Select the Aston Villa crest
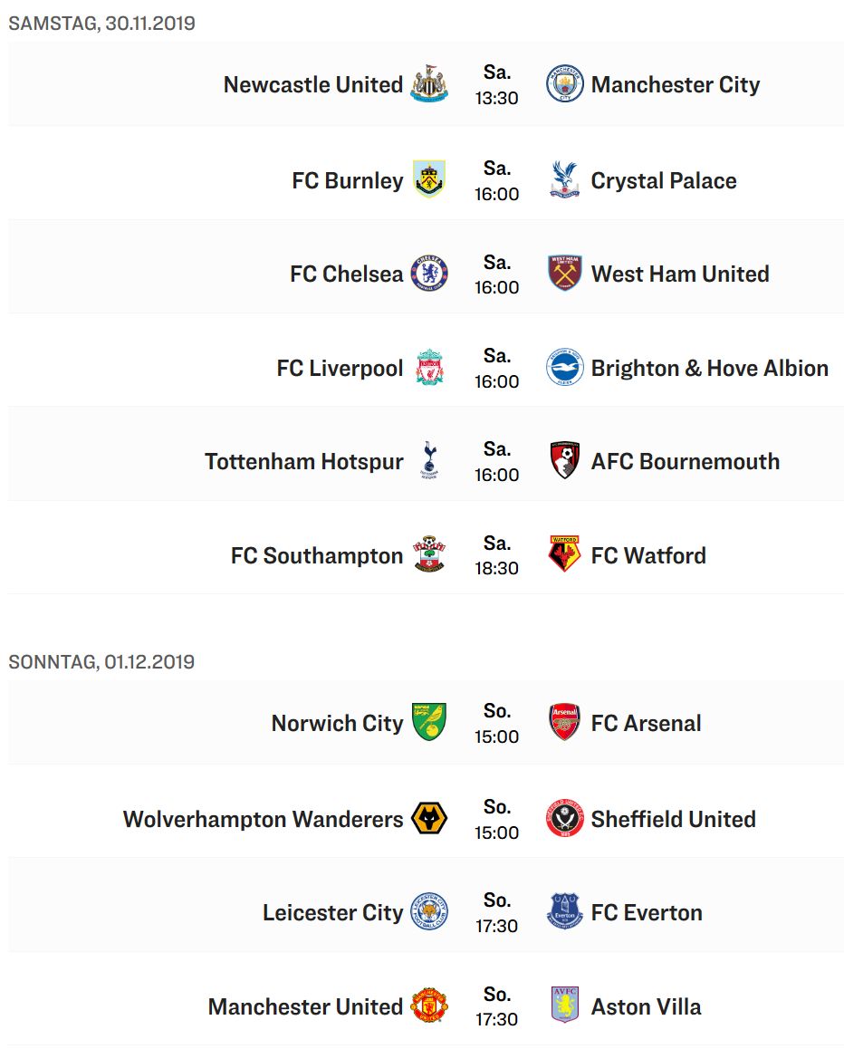The height and width of the screenshot is (1049, 844). (564, 1005)
